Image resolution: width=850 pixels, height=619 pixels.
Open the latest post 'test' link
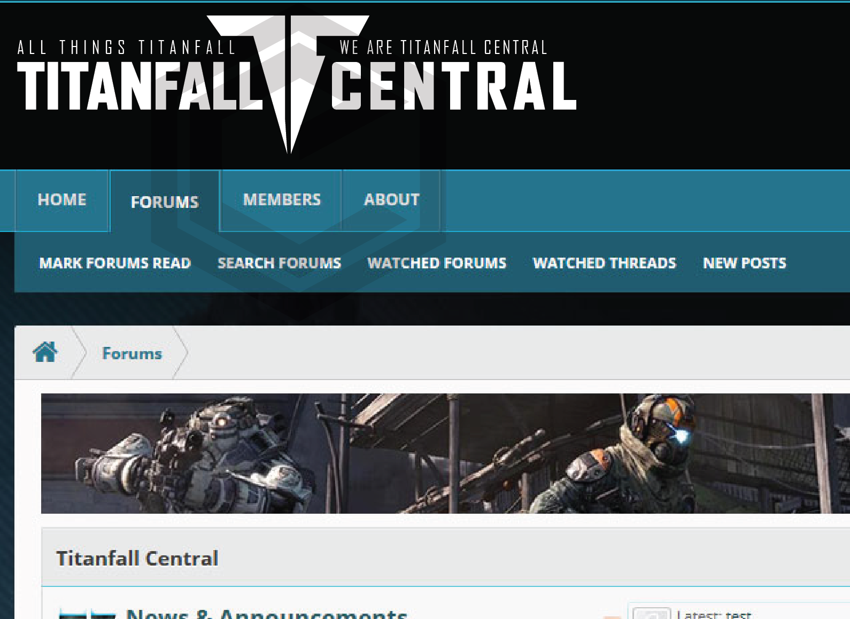coord(738,615)
